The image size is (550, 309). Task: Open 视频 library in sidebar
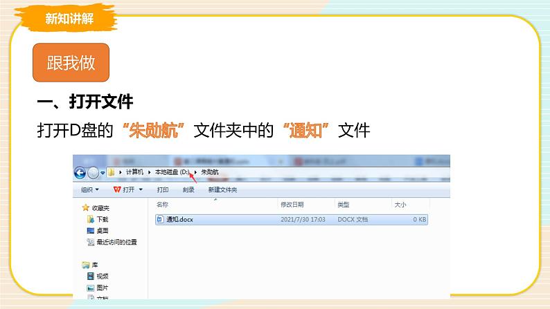102,276
